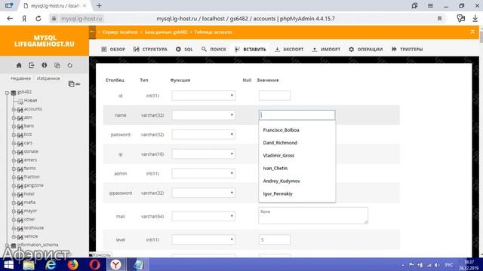
Task: Click the Сервер: localhost breadcrumb link
Action: [x=120, y=32]
